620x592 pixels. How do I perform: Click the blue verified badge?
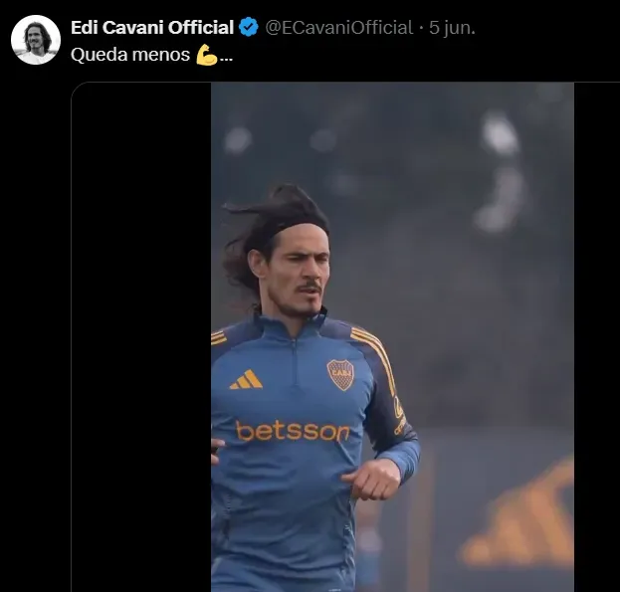(x=249, y=28)
